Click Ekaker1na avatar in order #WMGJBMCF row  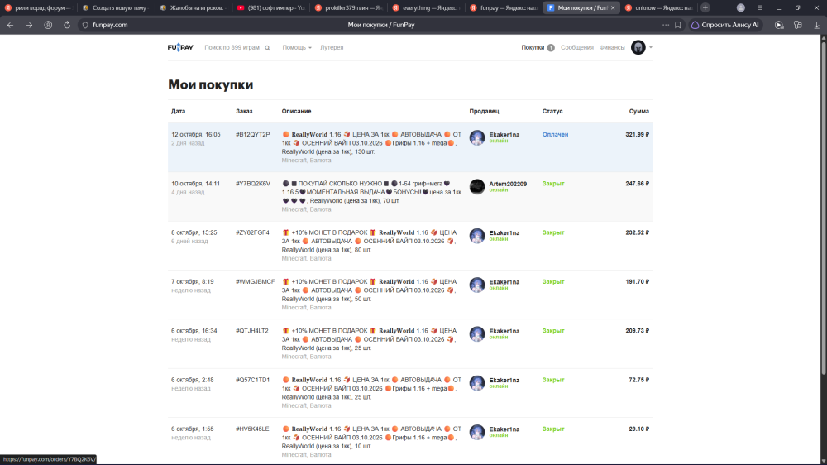(477, 285)
